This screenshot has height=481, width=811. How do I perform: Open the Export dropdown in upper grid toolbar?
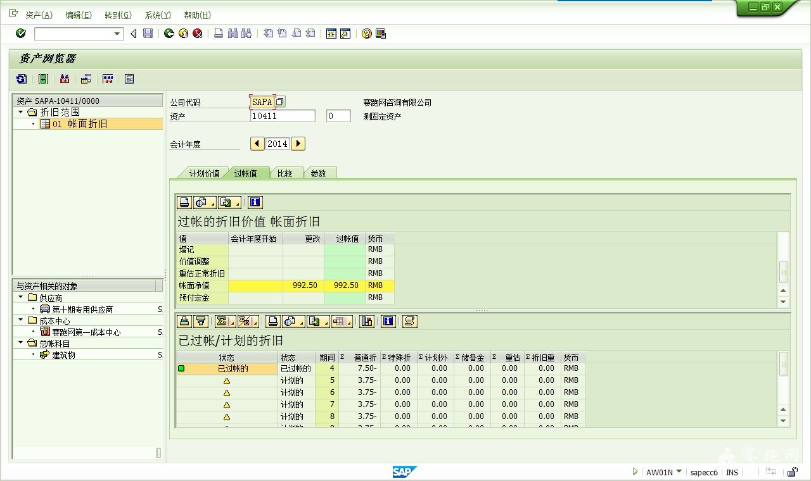[x=229, y=203]
